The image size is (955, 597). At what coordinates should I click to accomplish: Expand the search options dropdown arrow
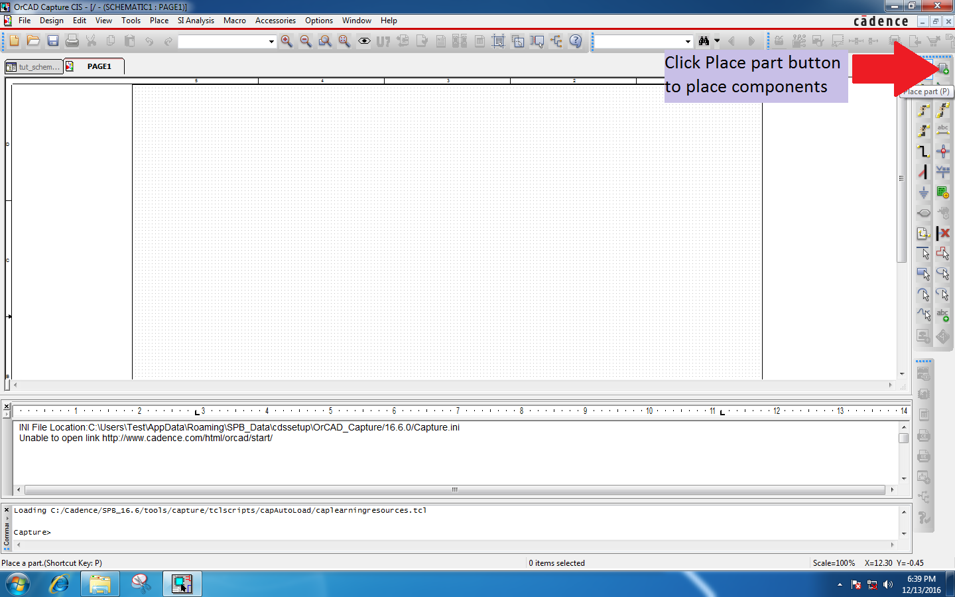pos(718,40)
